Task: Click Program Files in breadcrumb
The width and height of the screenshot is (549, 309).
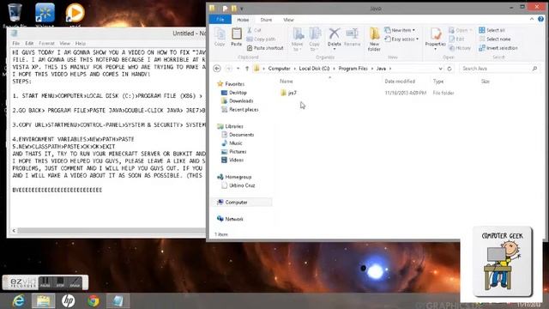Action: (x=353, y=69)
